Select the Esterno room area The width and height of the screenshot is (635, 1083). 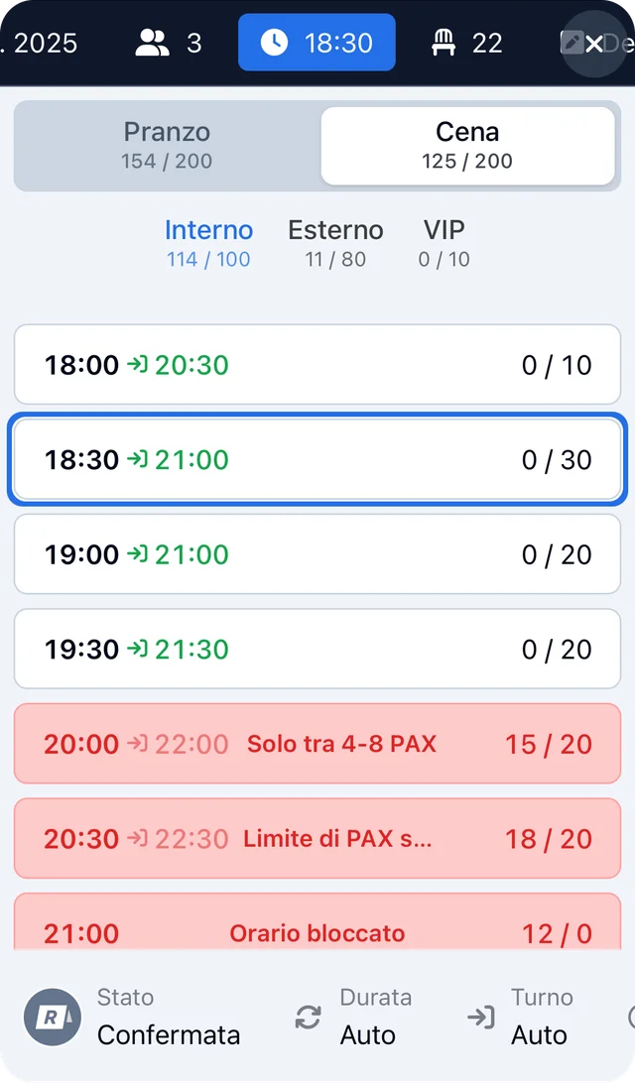coord(335,243)
